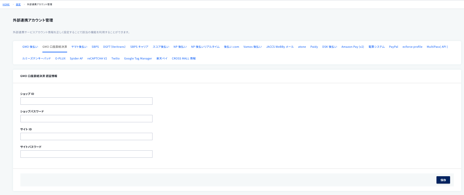The image size is (464, 195).
Task: Switch to the スコア後払い tab
Action: point(161,47)
